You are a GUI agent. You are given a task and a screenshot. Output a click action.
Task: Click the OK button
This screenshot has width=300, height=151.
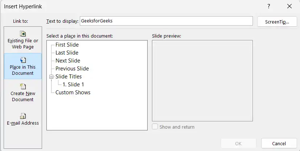pos(238,143)
